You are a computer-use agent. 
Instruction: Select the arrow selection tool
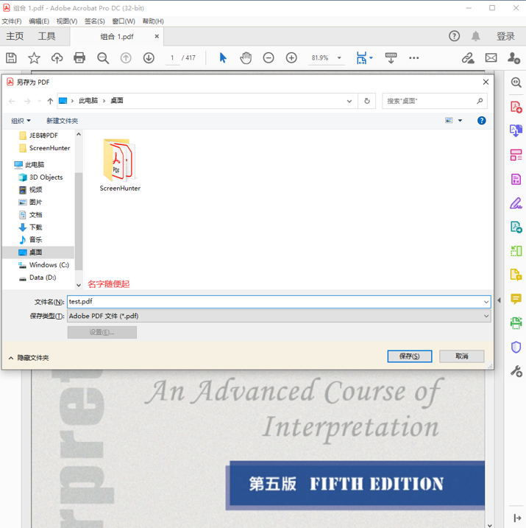point(223,58)
